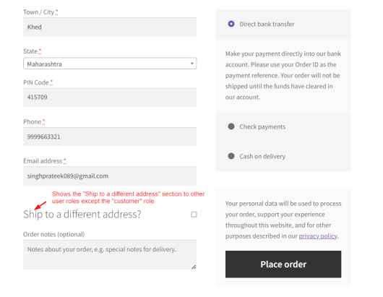
Task: Select the Email address input field
Action: coord(110,176)
